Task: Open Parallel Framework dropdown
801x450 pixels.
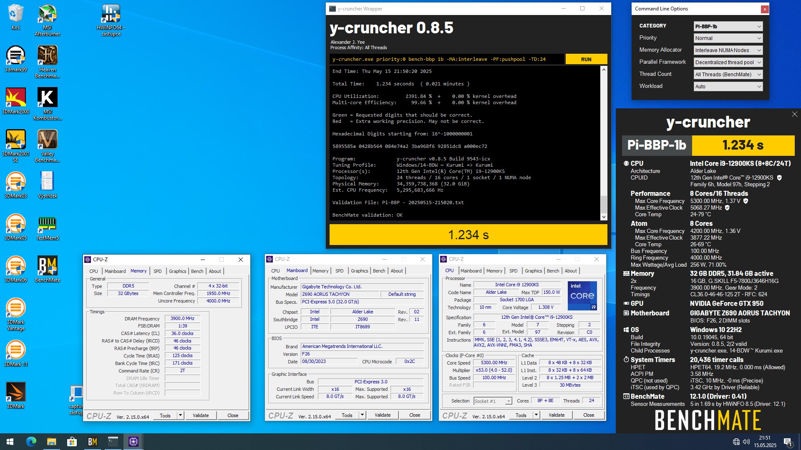Action: tap(728, 62)
